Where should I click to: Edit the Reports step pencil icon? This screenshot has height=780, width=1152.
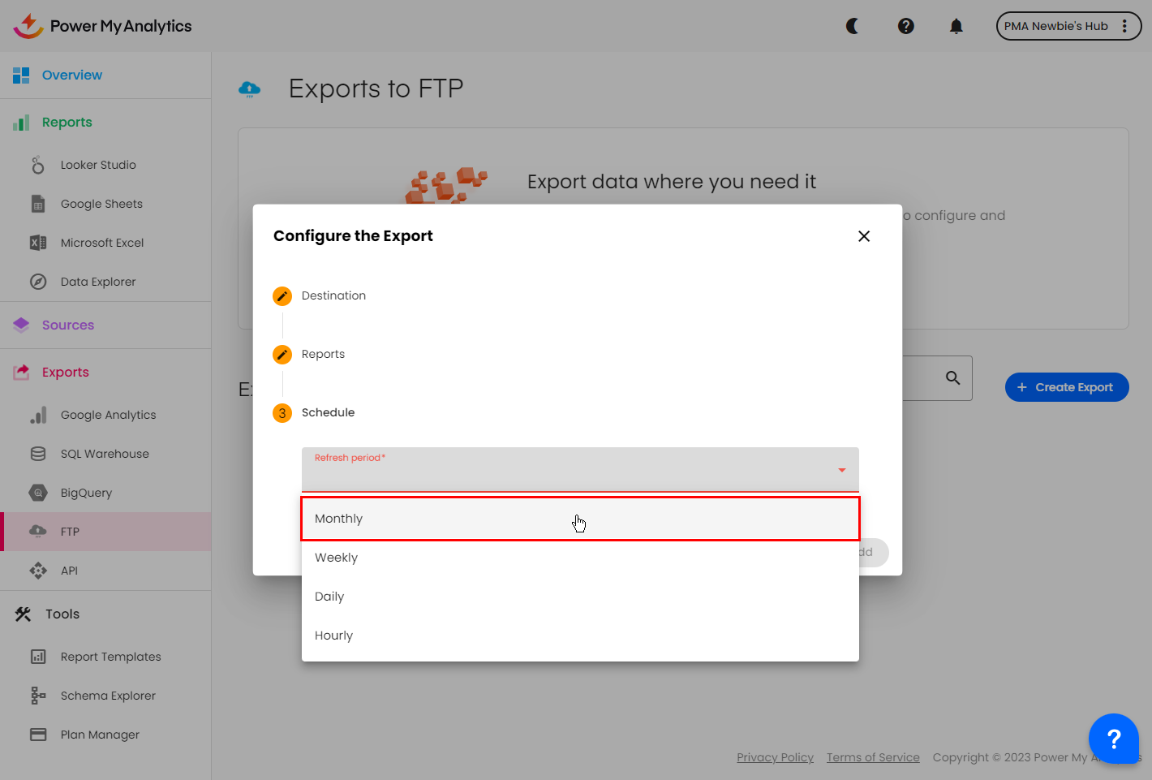point(282,355)
